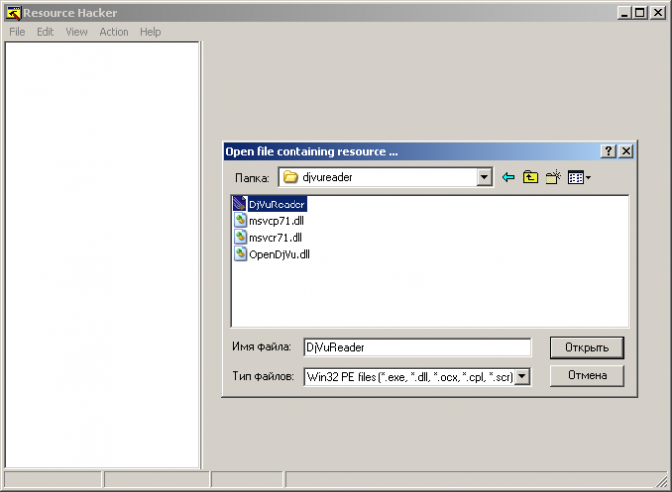Image resolution: width=672 pixels, height=492 pixels.
Task: Open the File menu
Action: point(17,32)
